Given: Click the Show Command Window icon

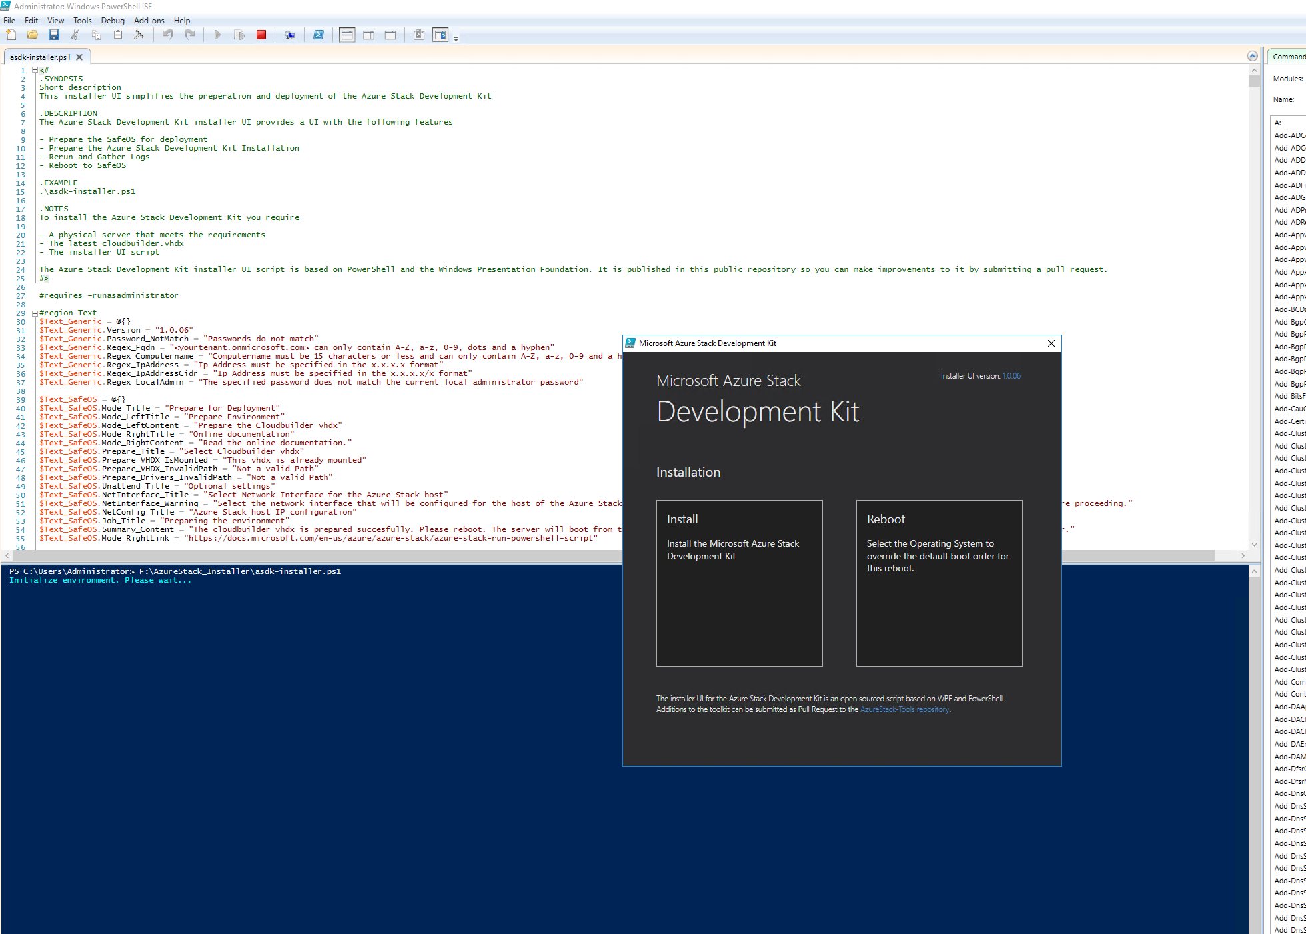Looking at the screenshot, I should tap(419, 35).
